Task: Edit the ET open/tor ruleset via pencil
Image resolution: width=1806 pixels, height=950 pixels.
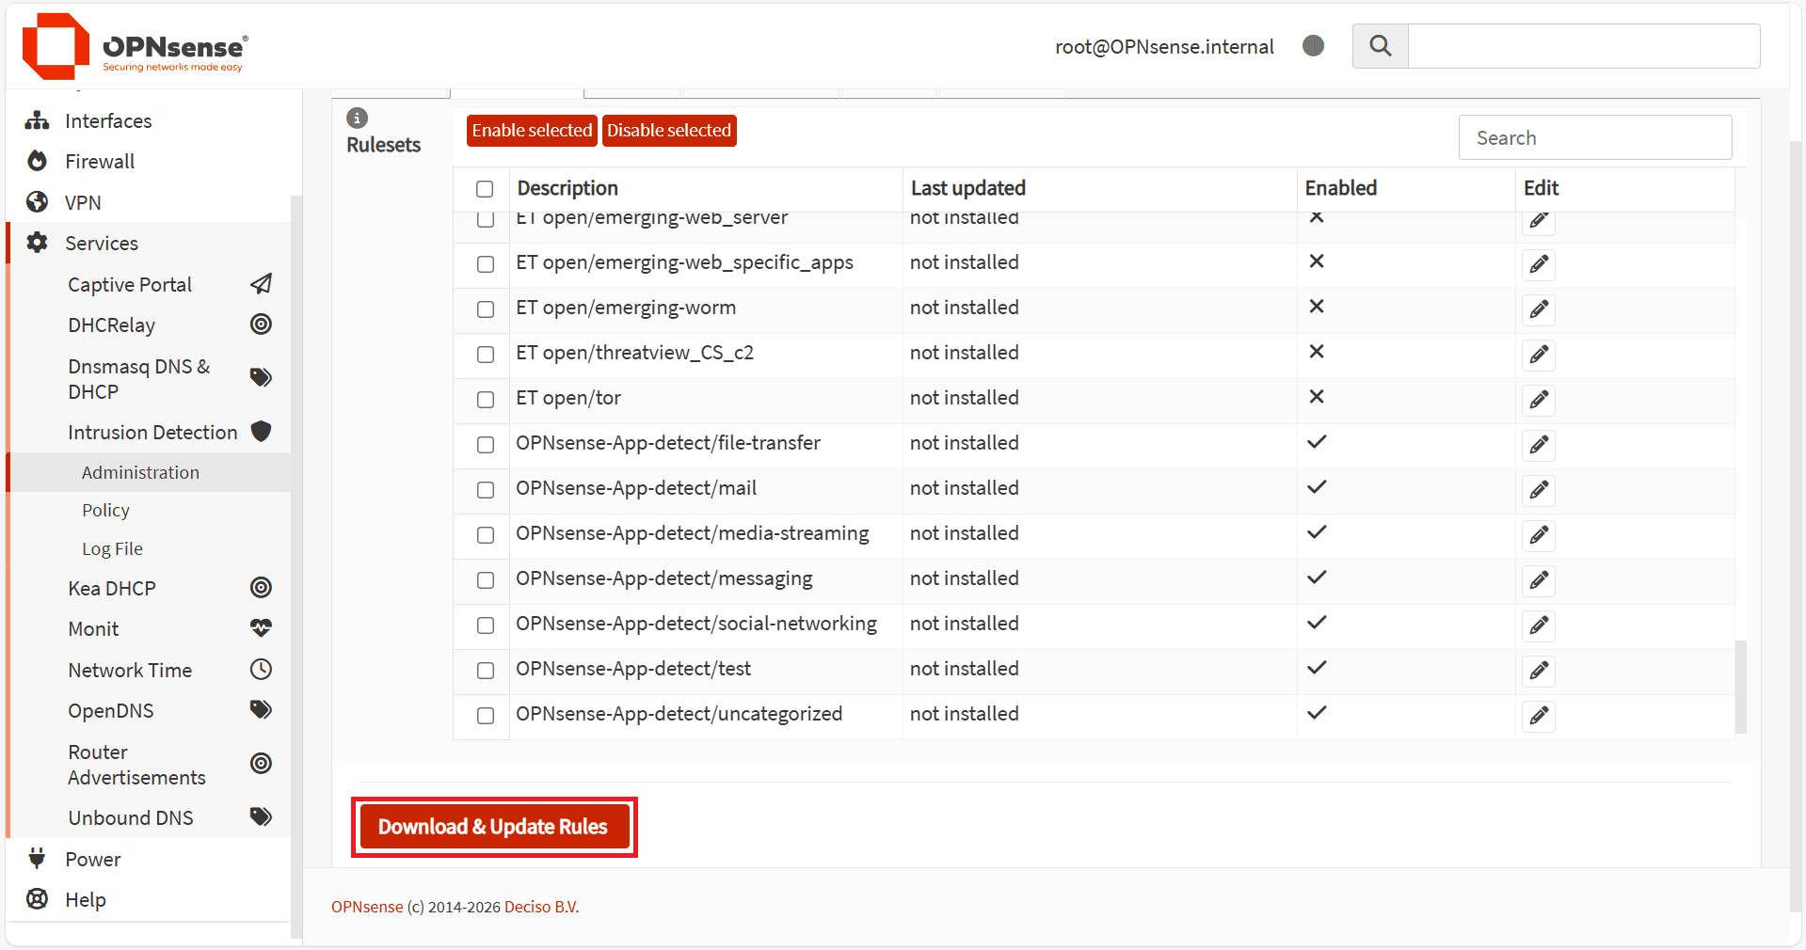Action: [x=1538, y=400]
